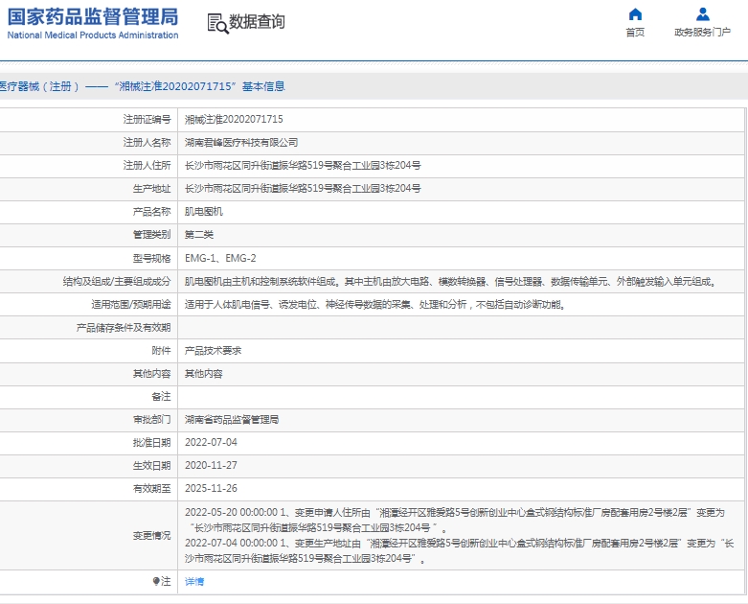The width and height of the screenshot is (748, 604).
Task: Click 湖南省药品监督管理局 approval department
Action: [232, 420]
